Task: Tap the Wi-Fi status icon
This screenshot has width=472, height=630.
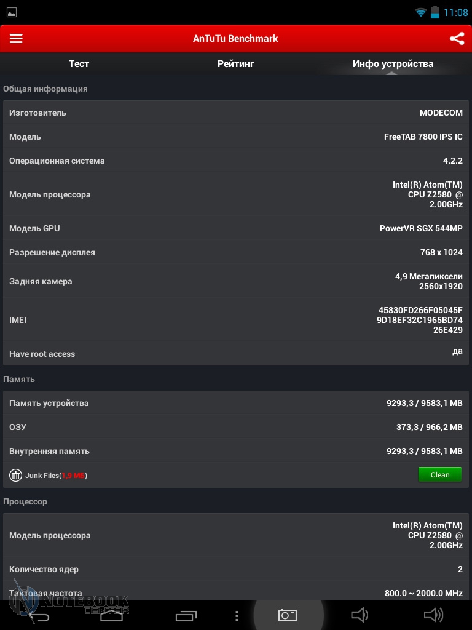Action: tap(421, 12)
